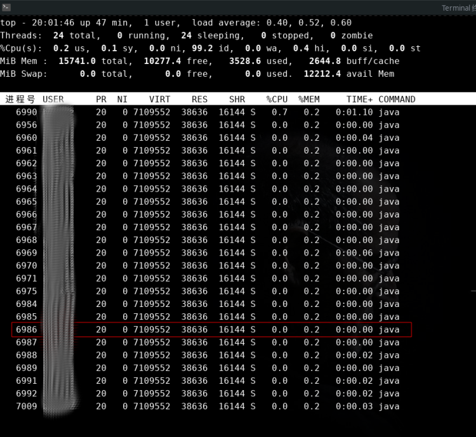Click the Threads summary line
The width and height of the screenshot is (476, 437).
pos(187,36)
